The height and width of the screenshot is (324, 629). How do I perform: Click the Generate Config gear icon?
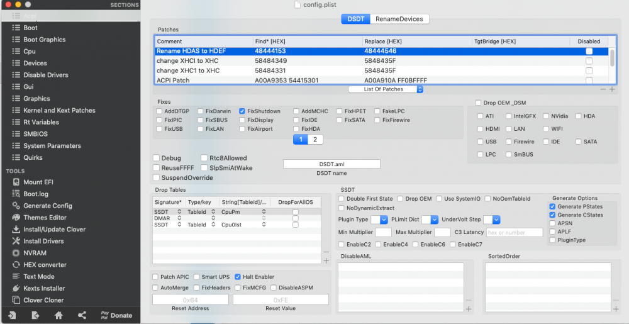coord(16,206)
